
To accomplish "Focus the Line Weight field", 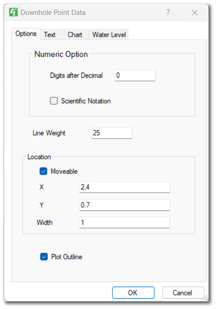I will 112,133.
